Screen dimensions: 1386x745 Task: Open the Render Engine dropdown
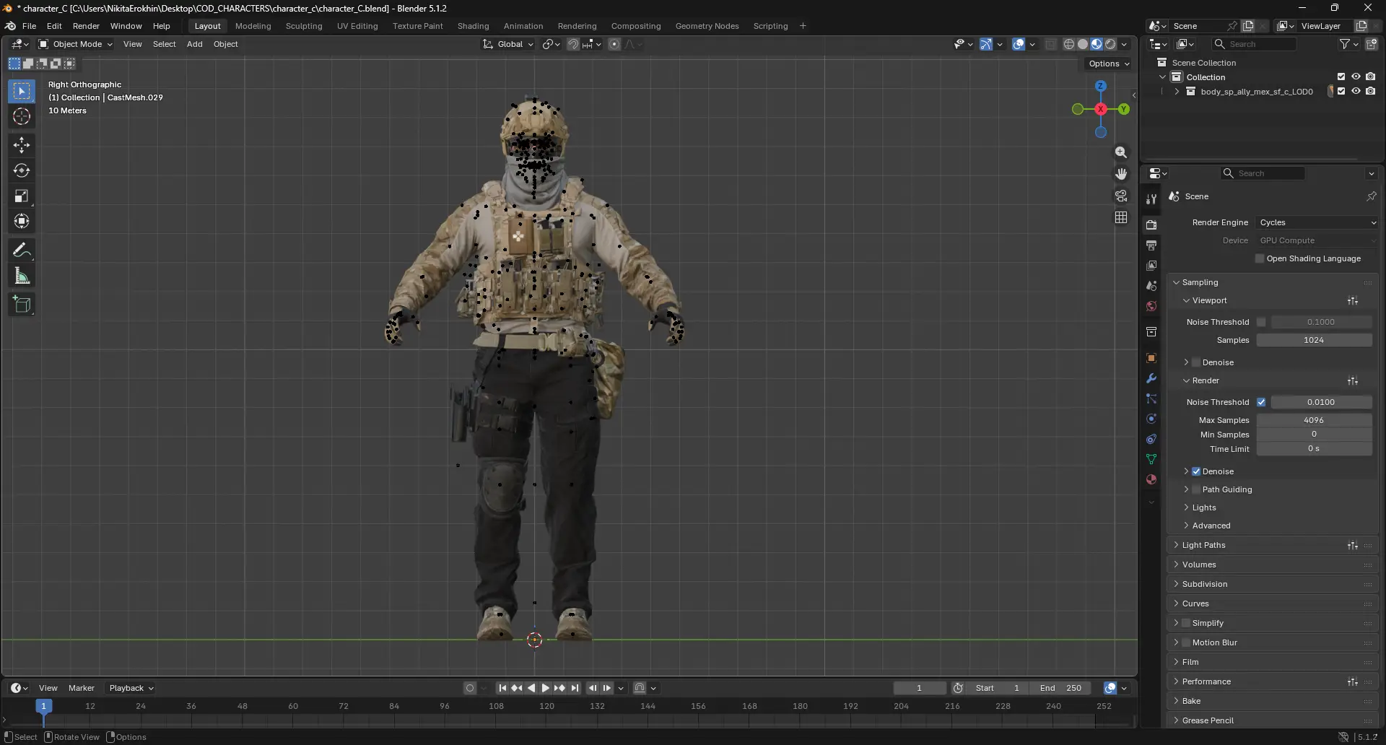click(x=1317, y=222)
